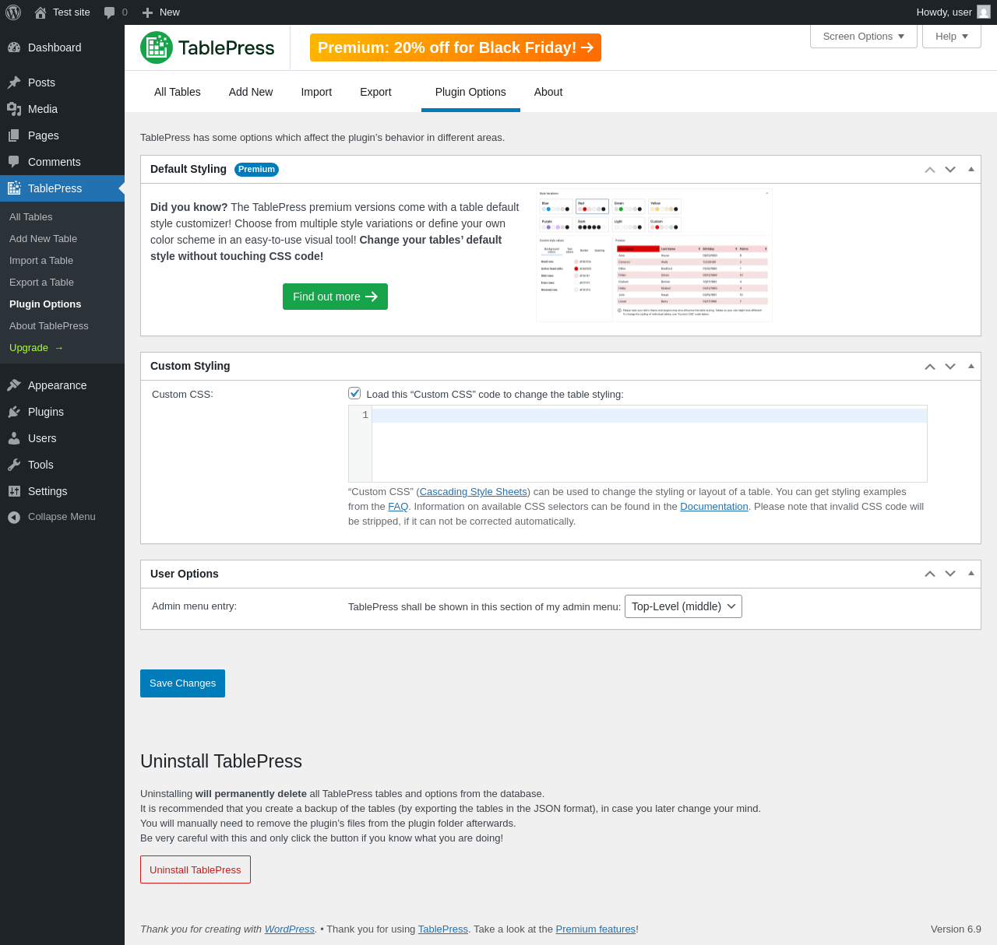Click the Find out more button
The image size is (997, 945).
click(x=335, y=297)
